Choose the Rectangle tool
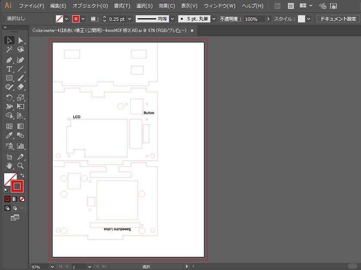 [x=9, y=78]
